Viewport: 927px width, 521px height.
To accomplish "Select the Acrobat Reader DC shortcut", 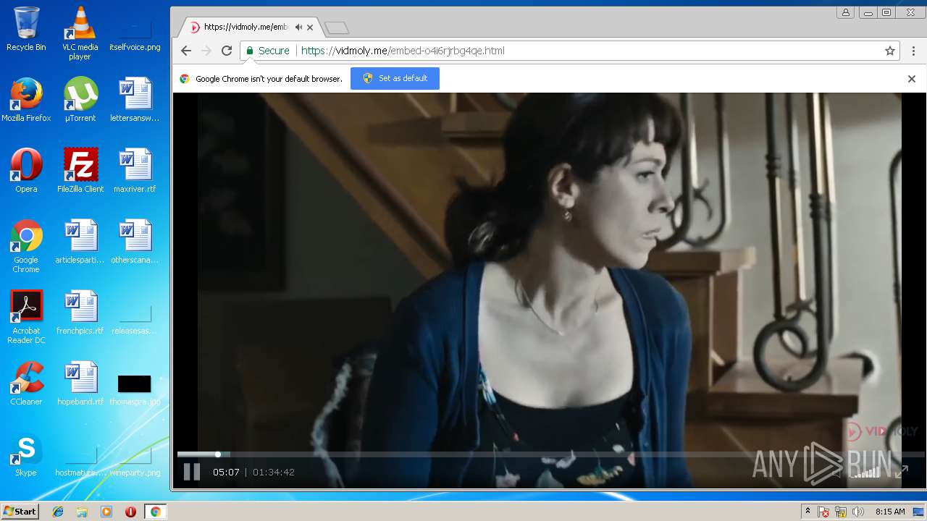I will coord(26,318).
